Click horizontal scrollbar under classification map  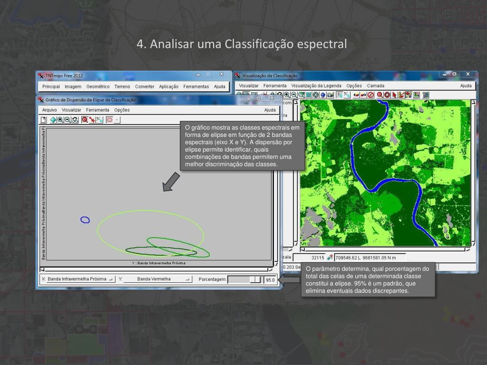click(385, 249)
